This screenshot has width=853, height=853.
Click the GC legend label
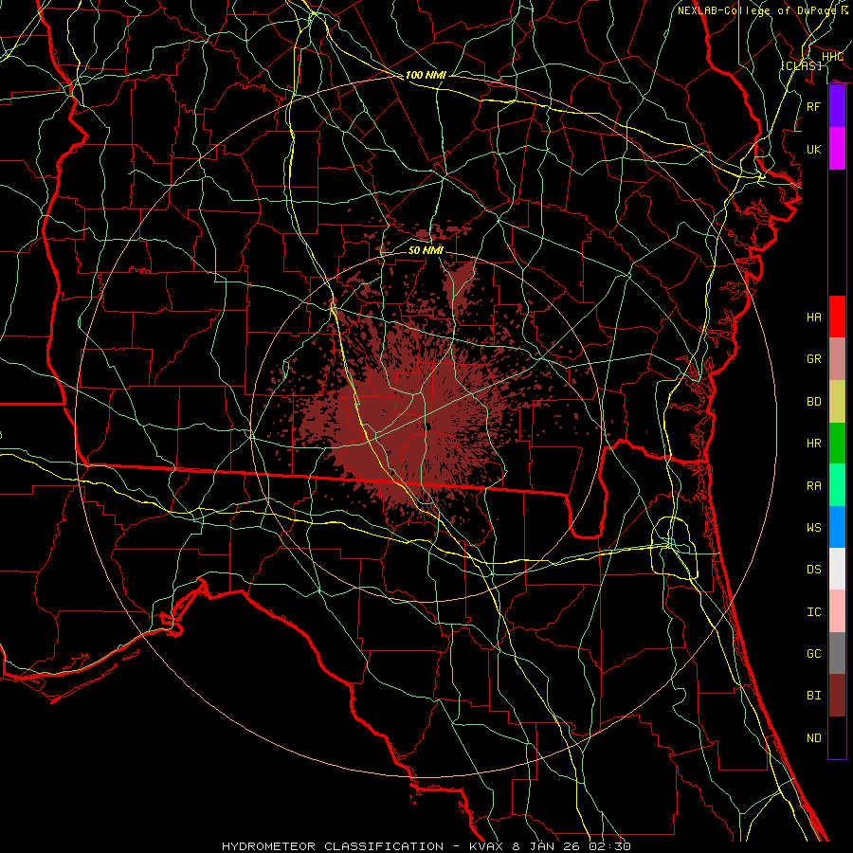[813, 654]
